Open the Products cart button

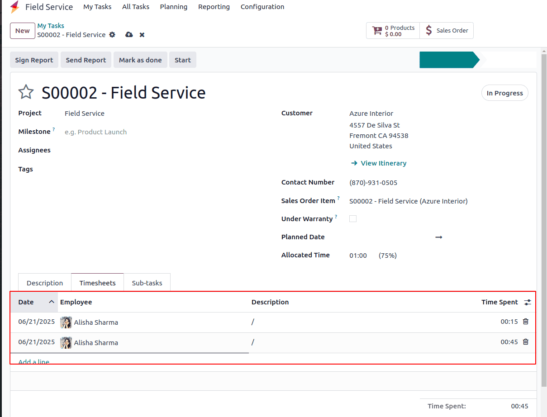tap(393, 31)
